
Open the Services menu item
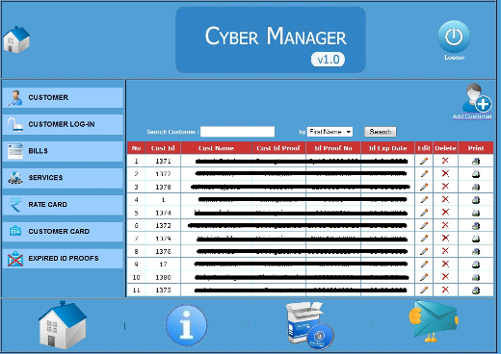(63, 178)
